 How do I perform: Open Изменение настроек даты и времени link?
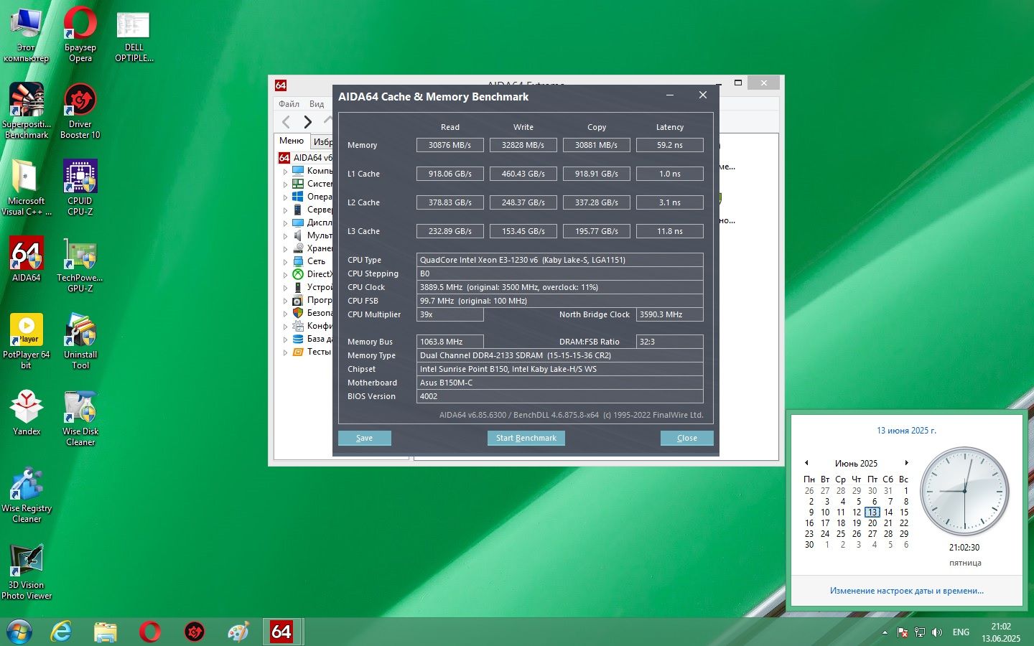907,591
